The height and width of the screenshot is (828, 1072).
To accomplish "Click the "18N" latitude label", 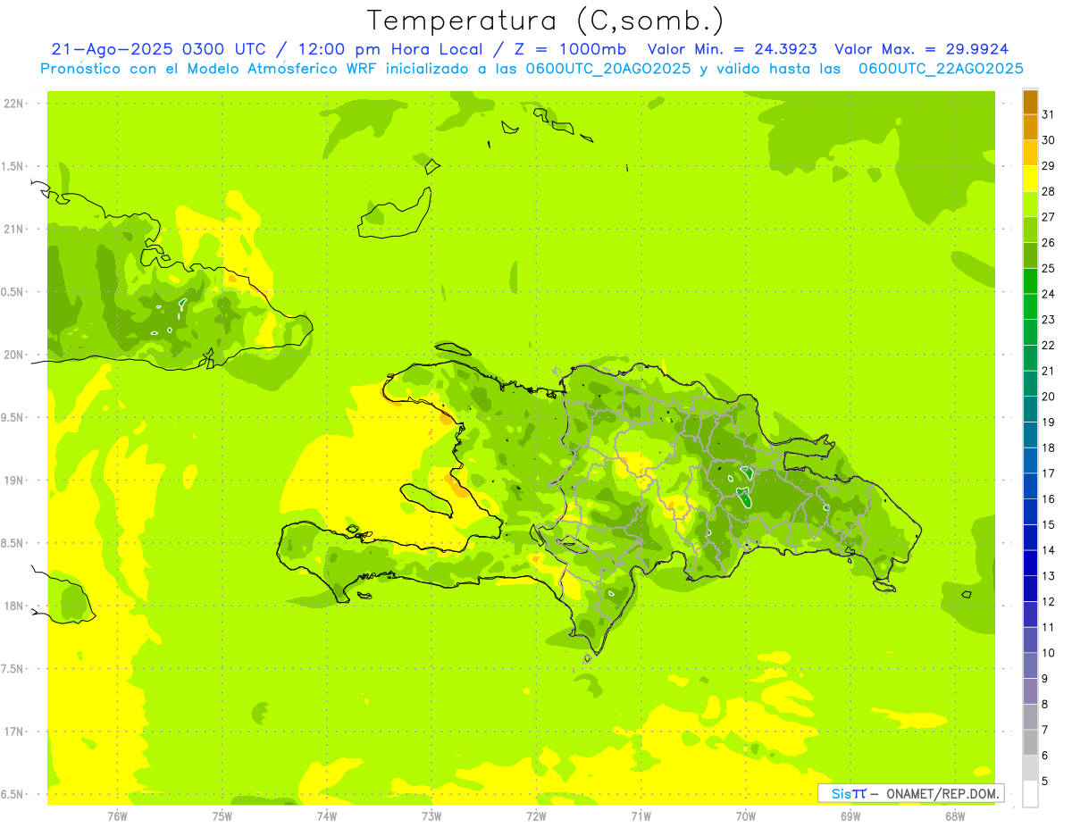I will [14, 606].
